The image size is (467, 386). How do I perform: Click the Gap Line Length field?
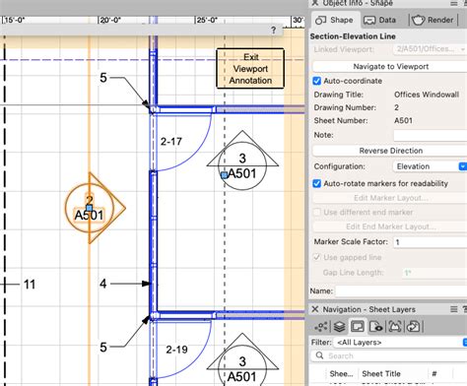point(434,273)
